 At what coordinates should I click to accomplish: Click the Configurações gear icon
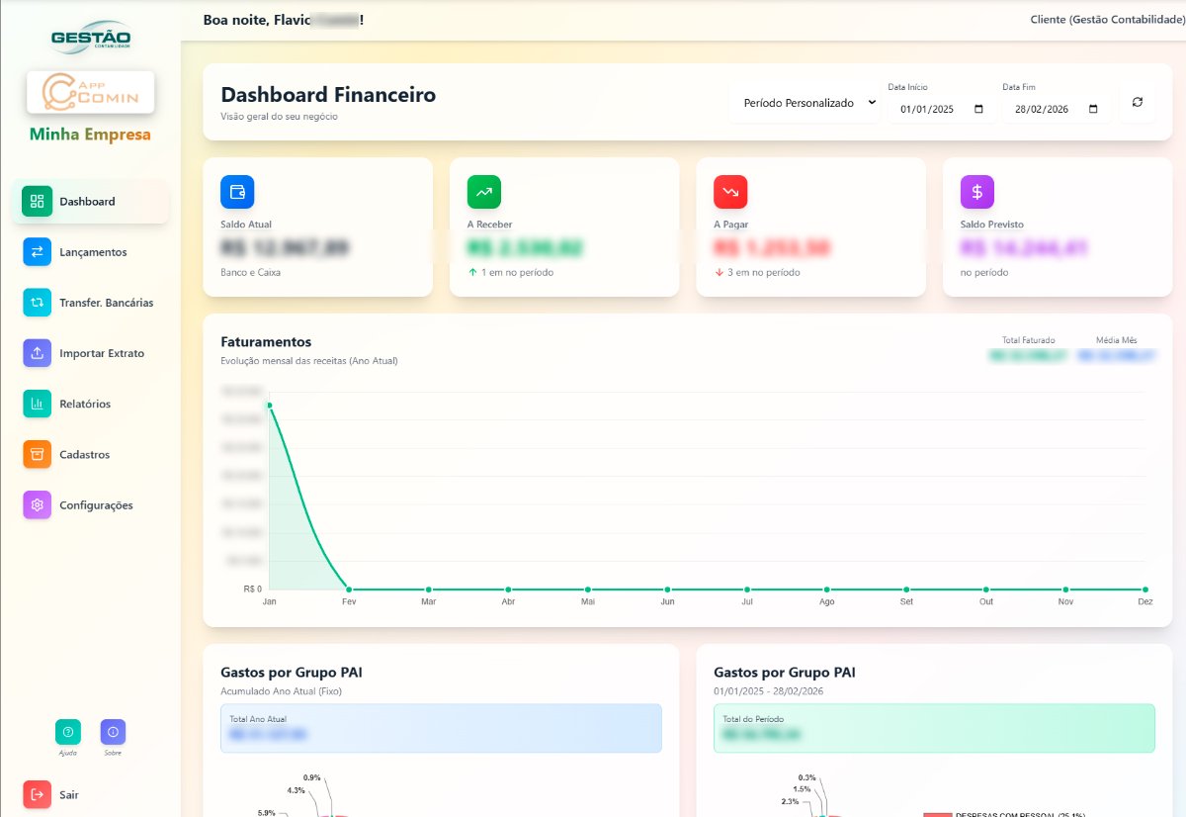tap(37, 505)
